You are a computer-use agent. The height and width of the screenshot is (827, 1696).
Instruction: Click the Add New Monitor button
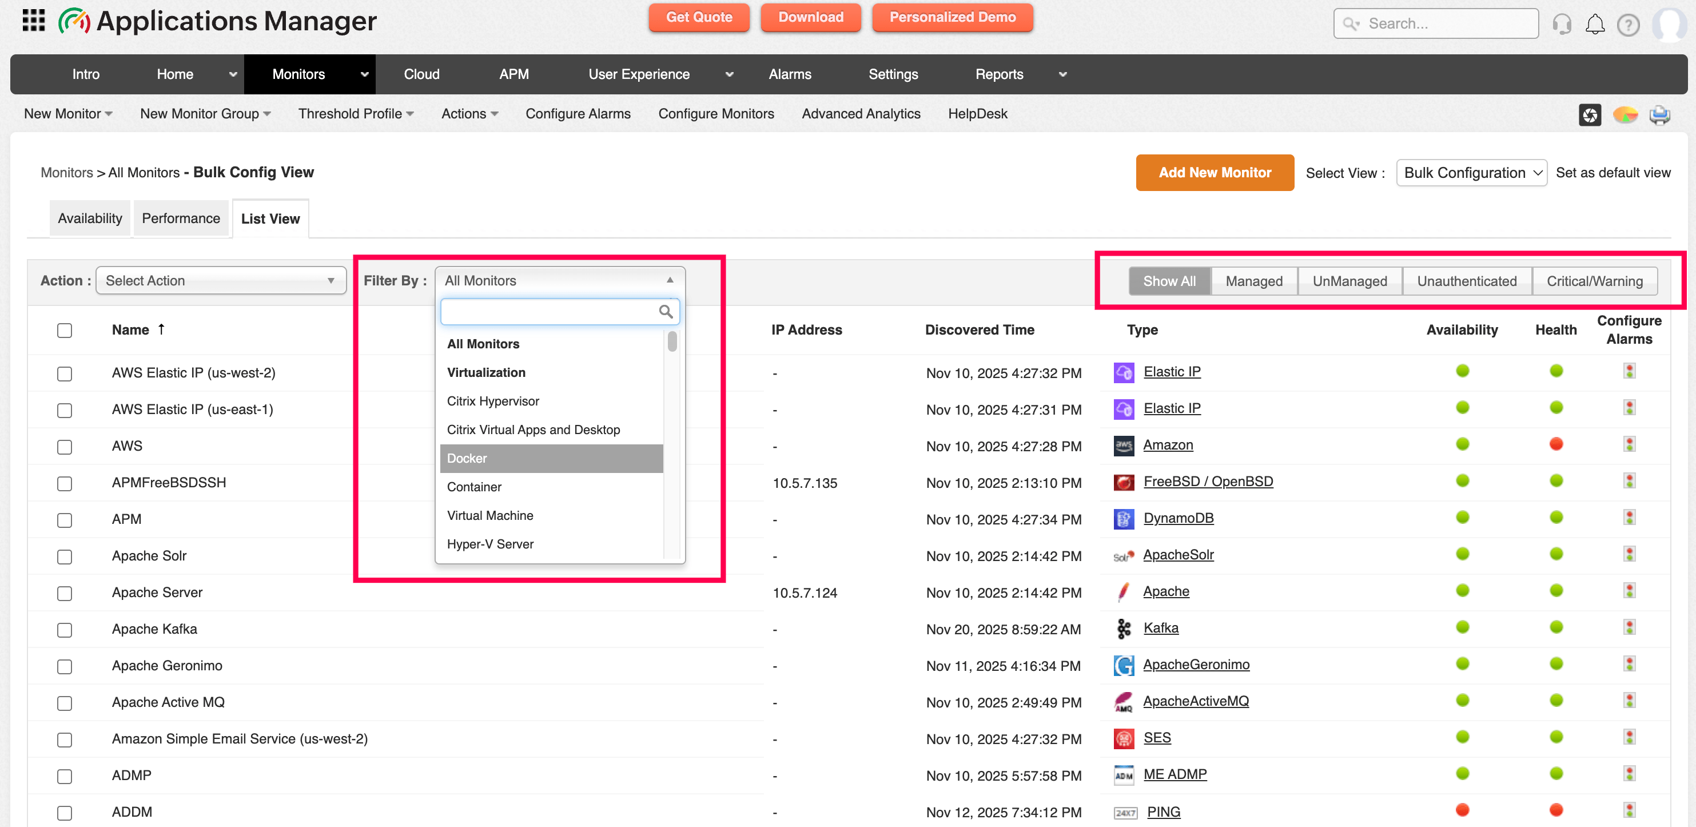(x=1215, y=173)
